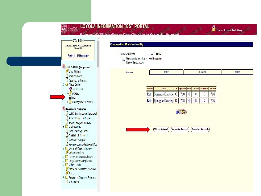Click the Sprague-Dawley strain cell in category C row

(163, 94)
